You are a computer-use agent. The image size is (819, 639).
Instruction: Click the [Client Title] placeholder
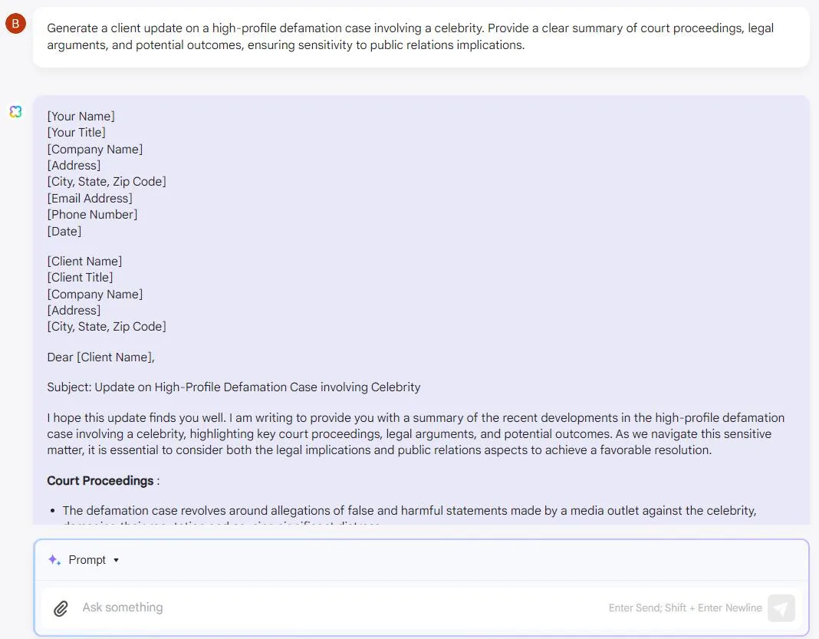point(80,278)
